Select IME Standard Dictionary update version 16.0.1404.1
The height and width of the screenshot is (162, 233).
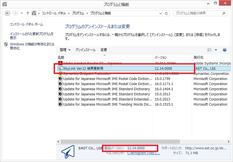[x=144, y=89]
